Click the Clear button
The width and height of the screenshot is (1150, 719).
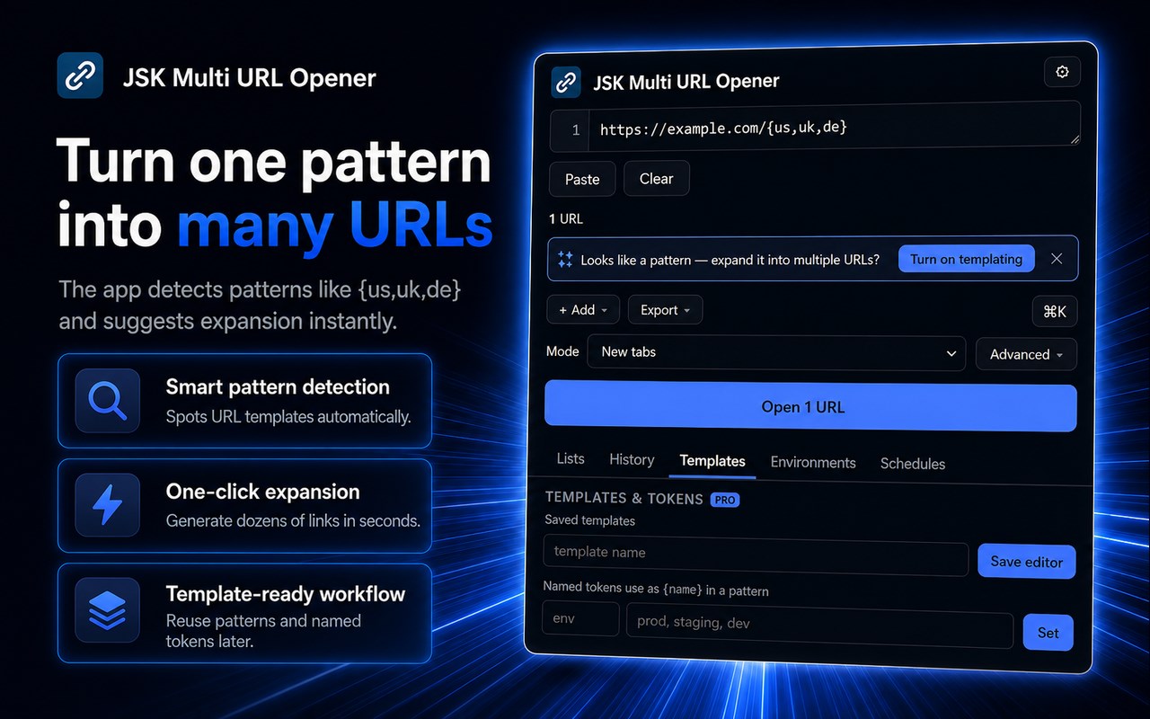[x=656, y=178]
